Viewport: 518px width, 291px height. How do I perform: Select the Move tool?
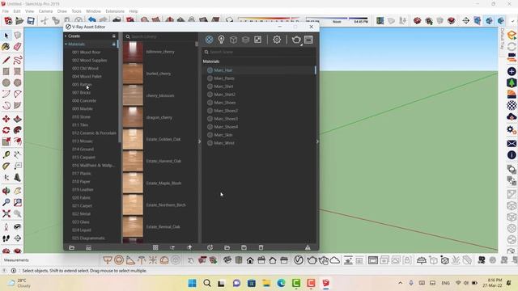[6, 119]
